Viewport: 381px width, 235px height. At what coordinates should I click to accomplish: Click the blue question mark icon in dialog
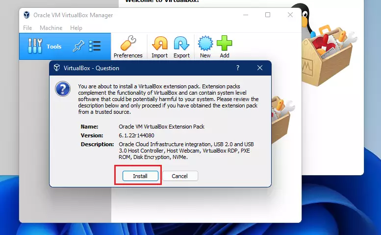coord(63,89)
